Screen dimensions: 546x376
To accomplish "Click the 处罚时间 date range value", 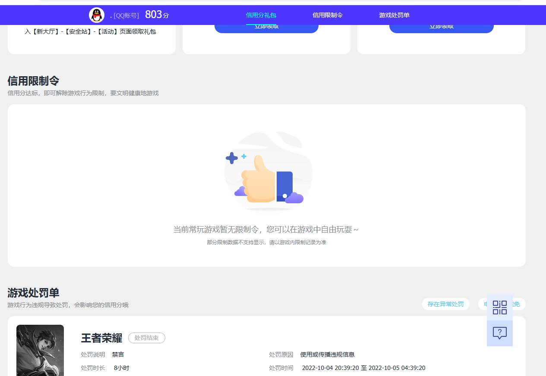I will [363, 368].
